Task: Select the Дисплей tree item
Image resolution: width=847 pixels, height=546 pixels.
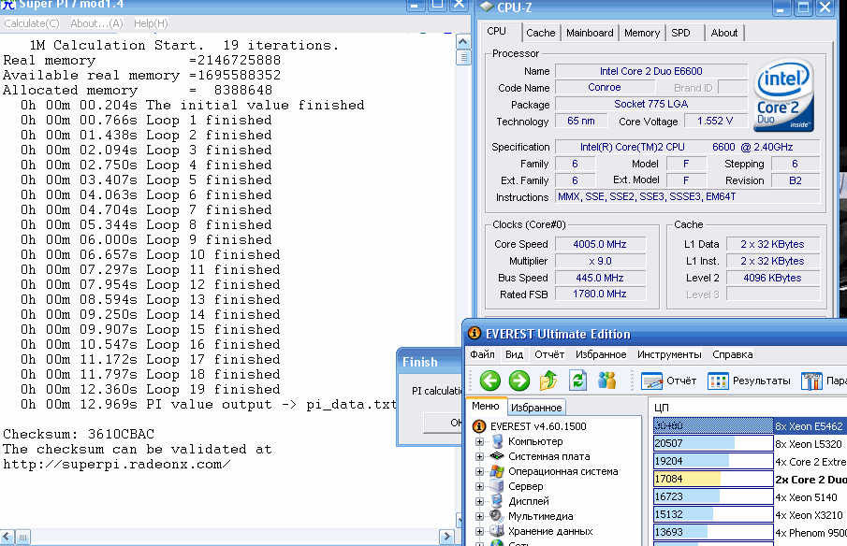Action: 530,502
